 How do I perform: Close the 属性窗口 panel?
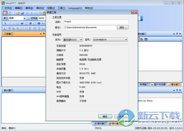pyautogui.click(x=180, y=34)
